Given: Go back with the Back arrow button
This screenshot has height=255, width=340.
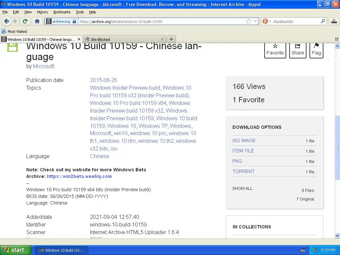Looking at the screenshot, I should [x=7, y=21].
